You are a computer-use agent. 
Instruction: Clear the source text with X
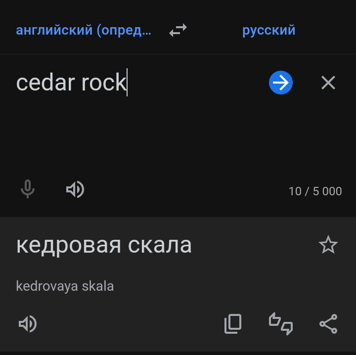(328, 83)
